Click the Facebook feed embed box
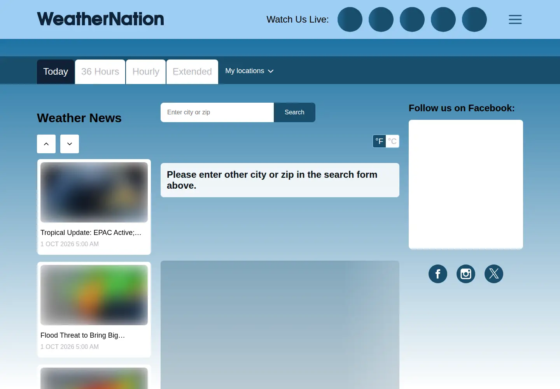The height and width of the screenshot is (389, 560). (466, 184)
